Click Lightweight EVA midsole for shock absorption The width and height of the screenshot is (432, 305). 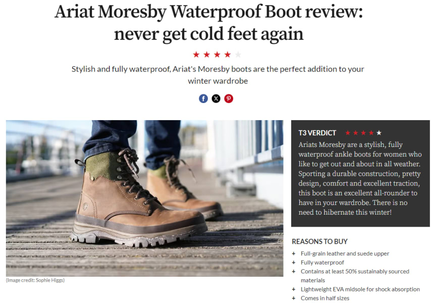pos(360,289)
